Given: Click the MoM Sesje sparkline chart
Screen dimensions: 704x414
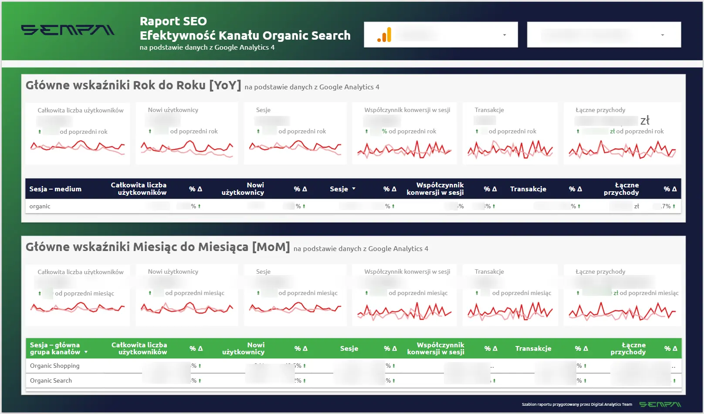Looking at the screenshot, I should coord(295,308).
